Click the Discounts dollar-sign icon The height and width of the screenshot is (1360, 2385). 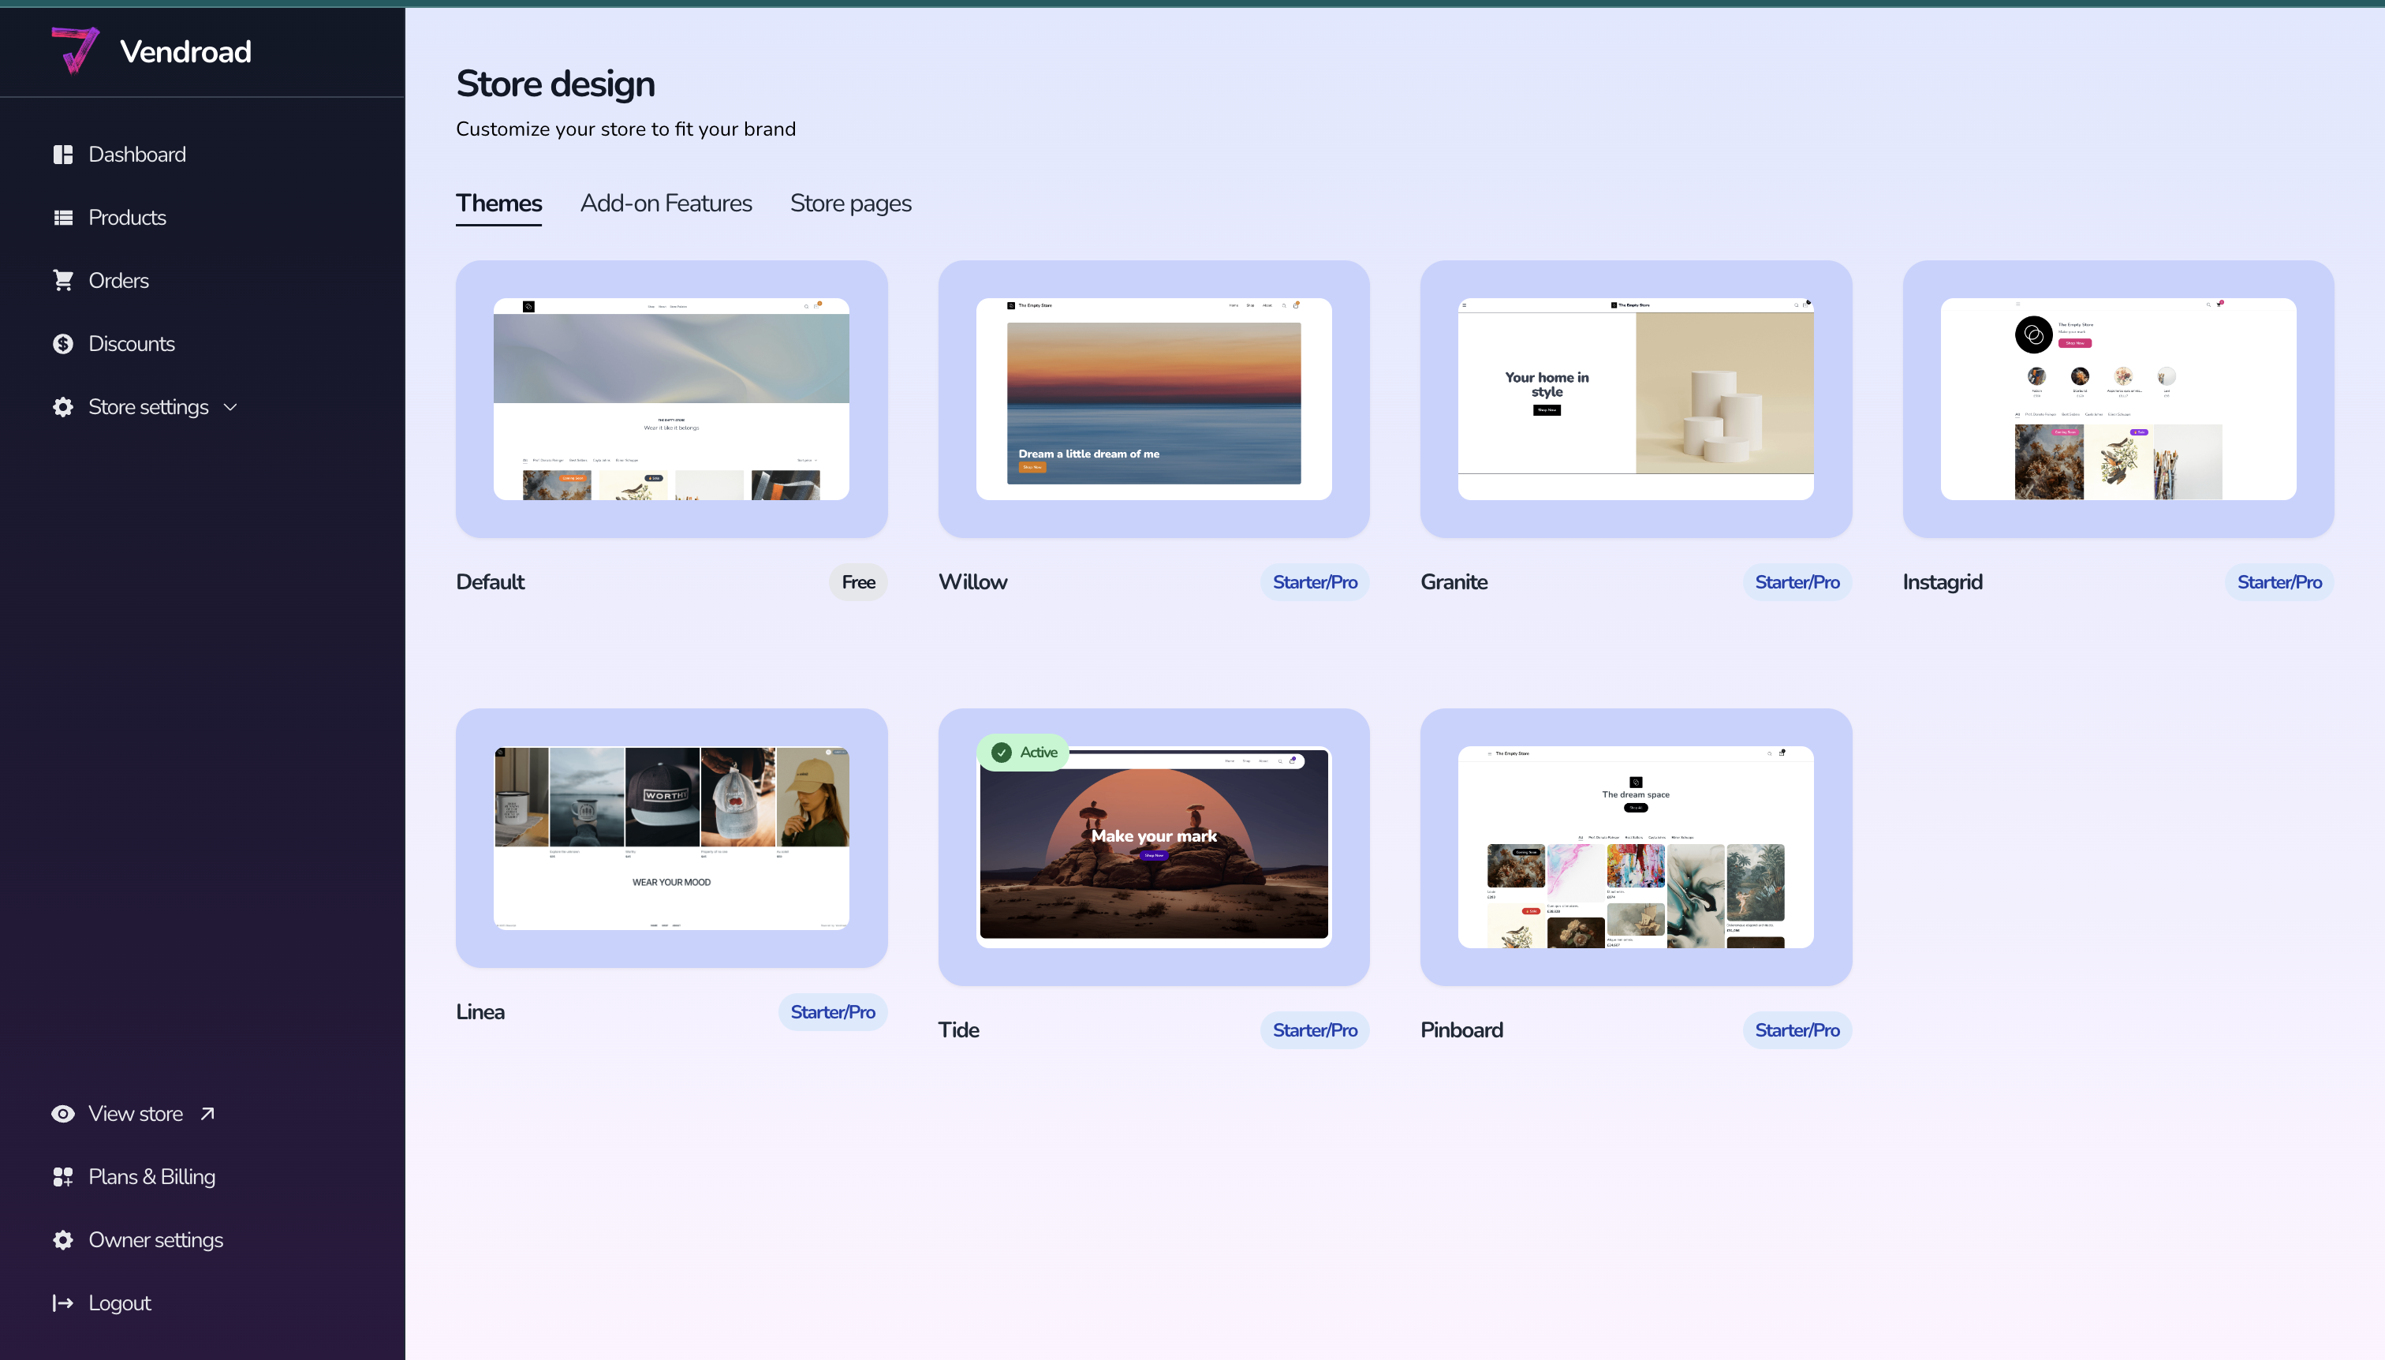[x=62, y=344]
